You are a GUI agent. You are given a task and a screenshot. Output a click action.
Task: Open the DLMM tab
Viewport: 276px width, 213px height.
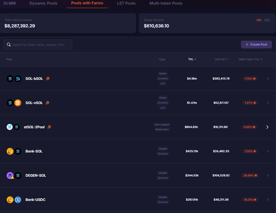[x=9, y=3]
